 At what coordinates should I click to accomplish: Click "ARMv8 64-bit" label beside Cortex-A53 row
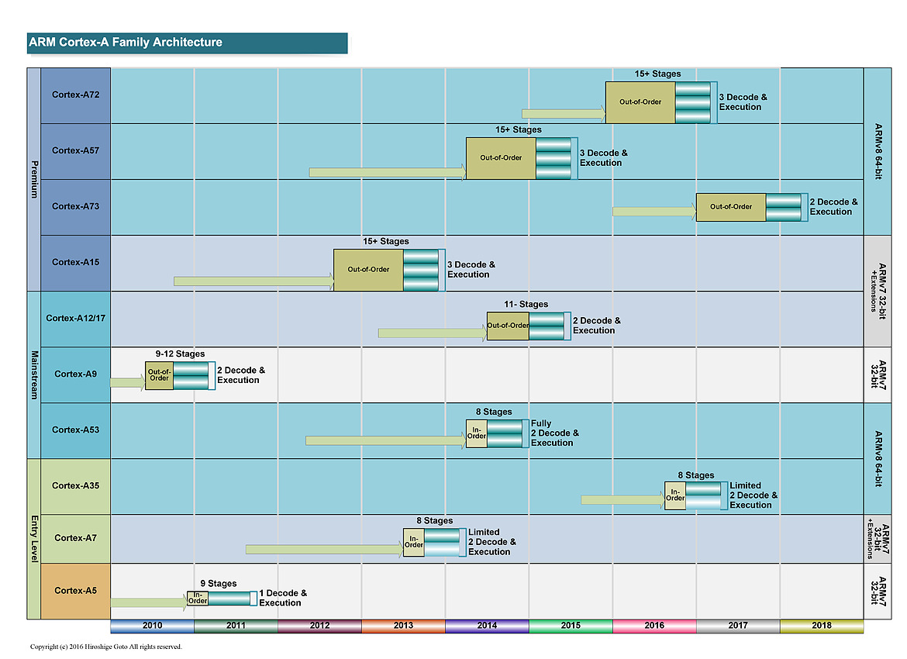point(878,459)
